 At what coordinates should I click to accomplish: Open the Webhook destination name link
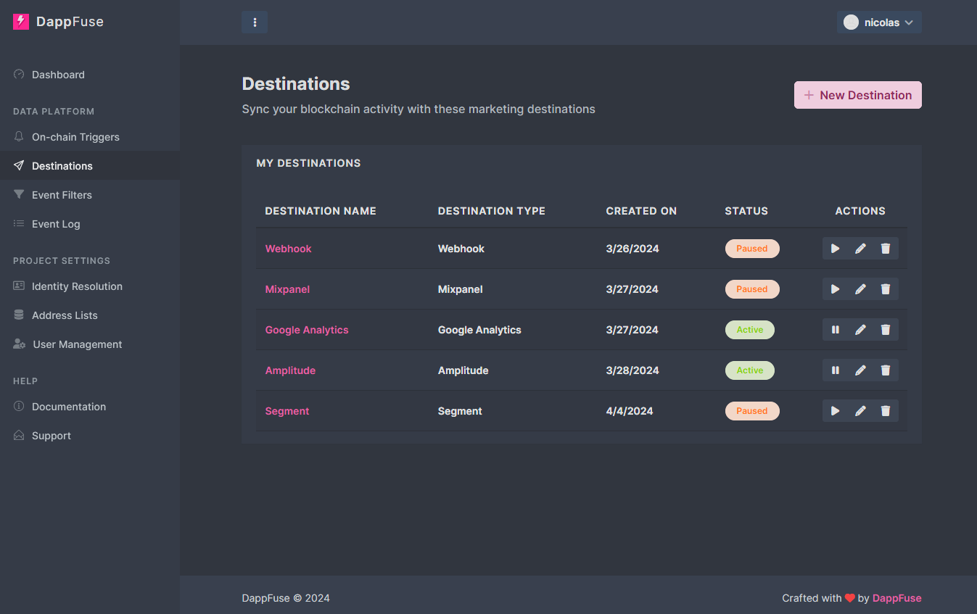(x=288, y=249)
